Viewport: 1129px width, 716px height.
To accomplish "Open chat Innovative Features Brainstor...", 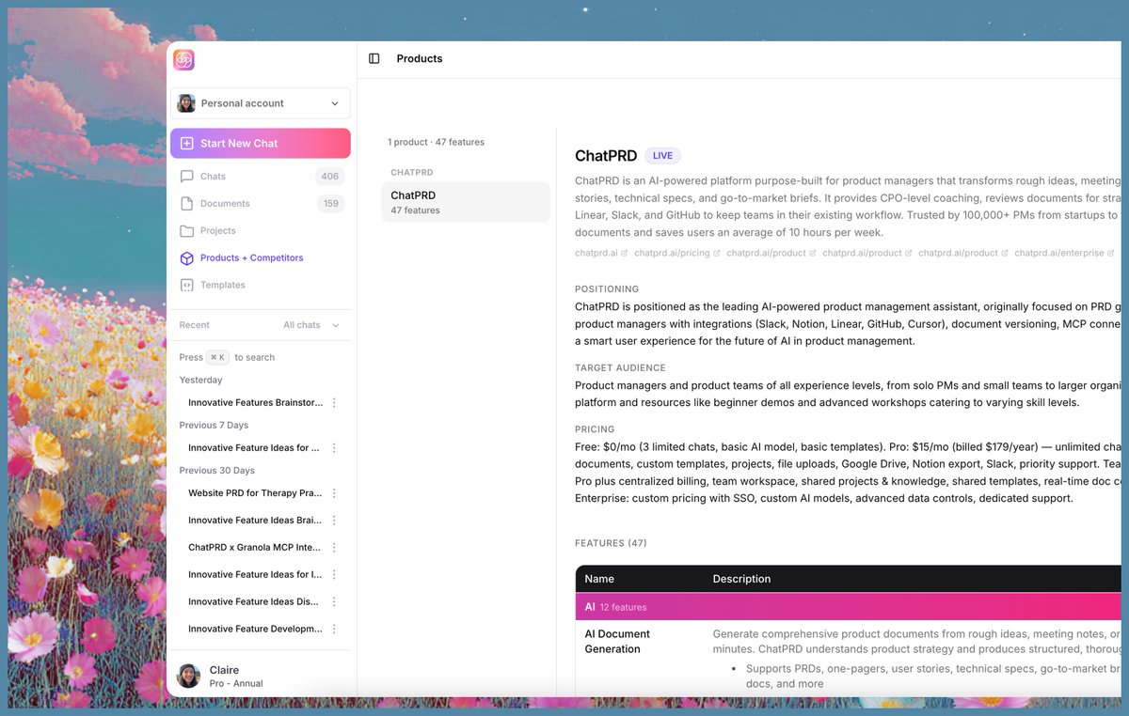I will coord(255,402).
